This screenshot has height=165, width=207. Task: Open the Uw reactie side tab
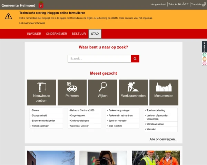click(204, 47)
